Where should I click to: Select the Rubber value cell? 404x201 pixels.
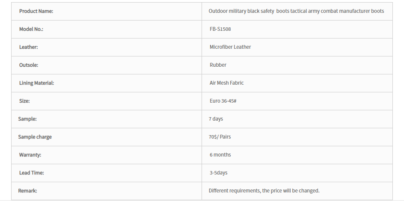(297, 65)
